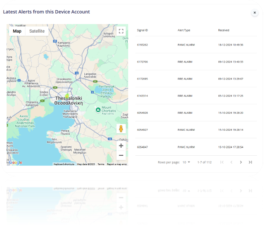Viewport: 264px width, 235px height.
Task: Open the Google logo link
Action: click(x=15, y=162)
